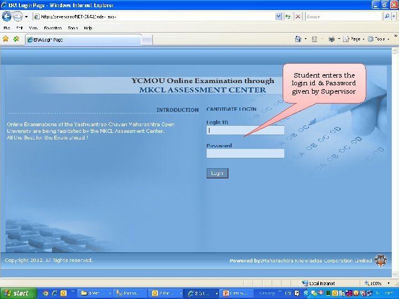Screen dimensions: 399x299
Task: Start search with the magnifier icon
Action: coord(387,17)
